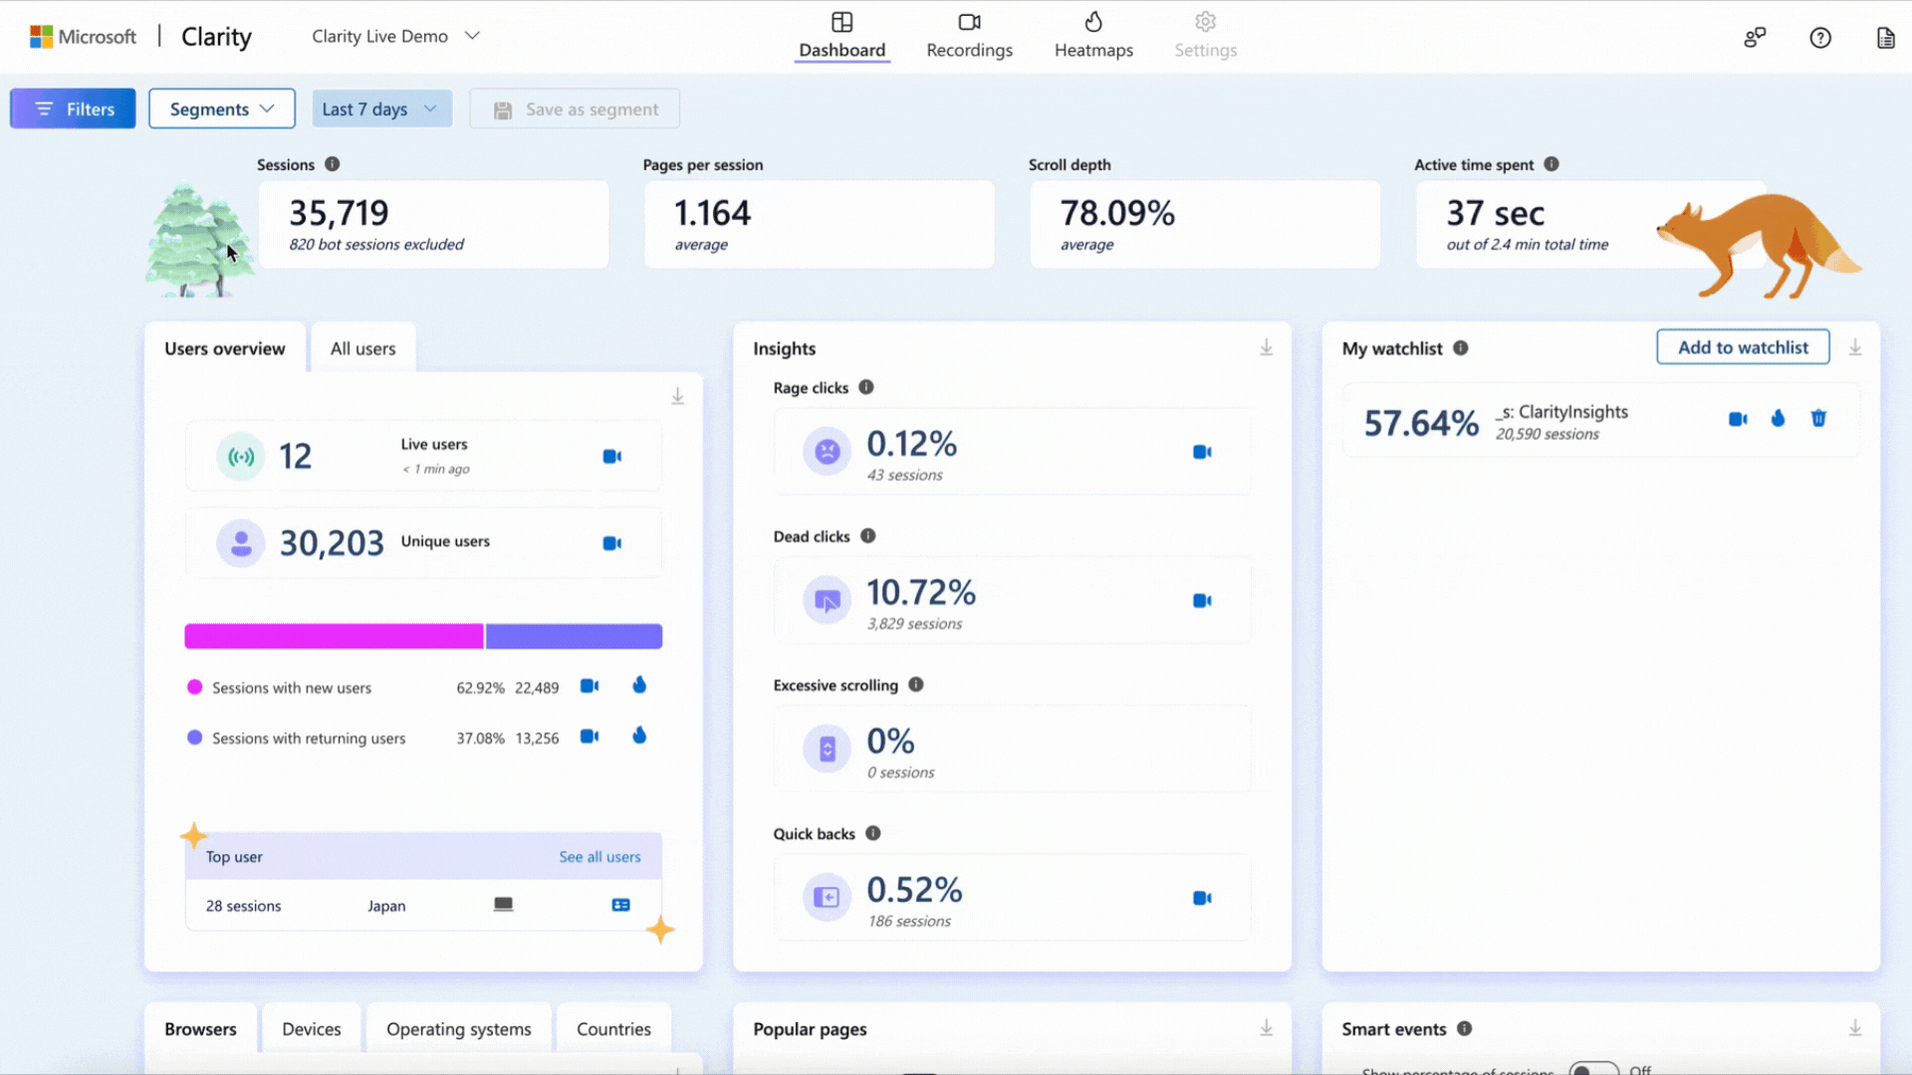
Task: Delete ClarityInsights from watchlist
Action: click(x=1818, y=418)
